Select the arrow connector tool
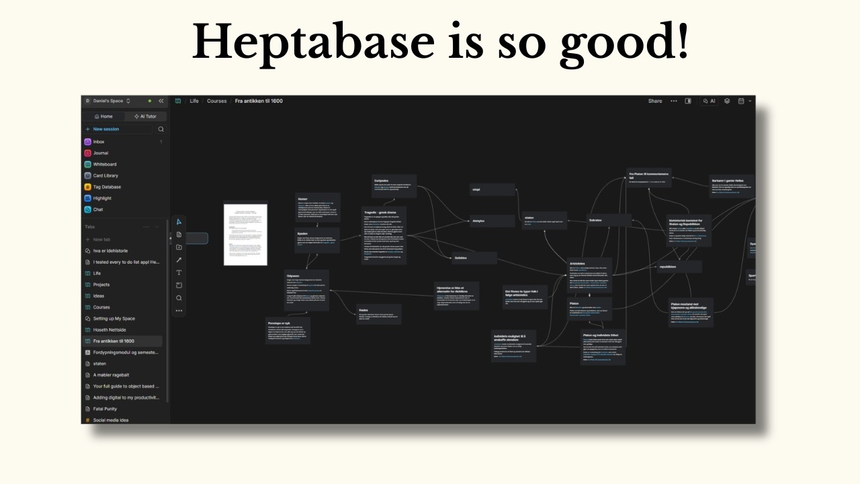 (x=179, y=259)
